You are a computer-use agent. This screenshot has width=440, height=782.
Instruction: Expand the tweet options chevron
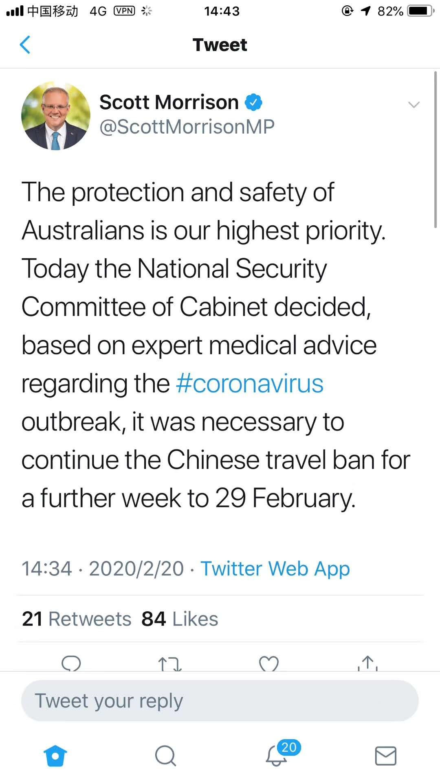click(x=414, y=105)
